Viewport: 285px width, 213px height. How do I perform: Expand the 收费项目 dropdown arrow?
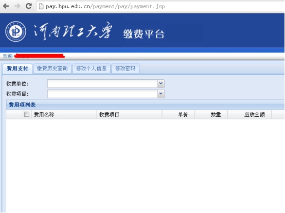pos(161,94)
